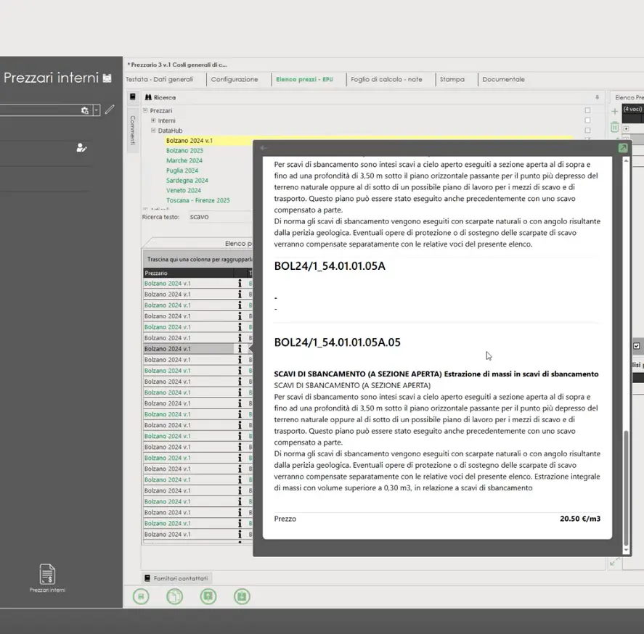Click the green save icon in bottom toolbar
644x634 pixels.
pyautogui.click(x=141, y=596)
